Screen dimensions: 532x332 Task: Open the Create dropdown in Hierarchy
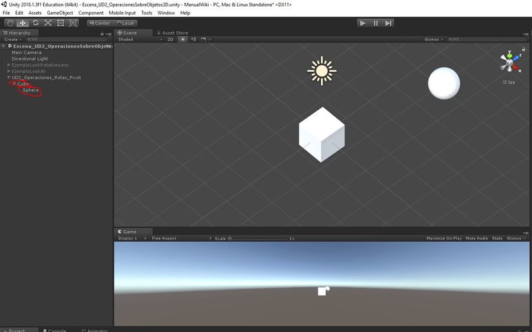[13, 39]
